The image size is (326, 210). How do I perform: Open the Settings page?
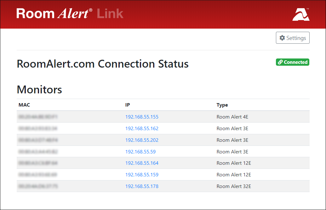coord(293,37)
